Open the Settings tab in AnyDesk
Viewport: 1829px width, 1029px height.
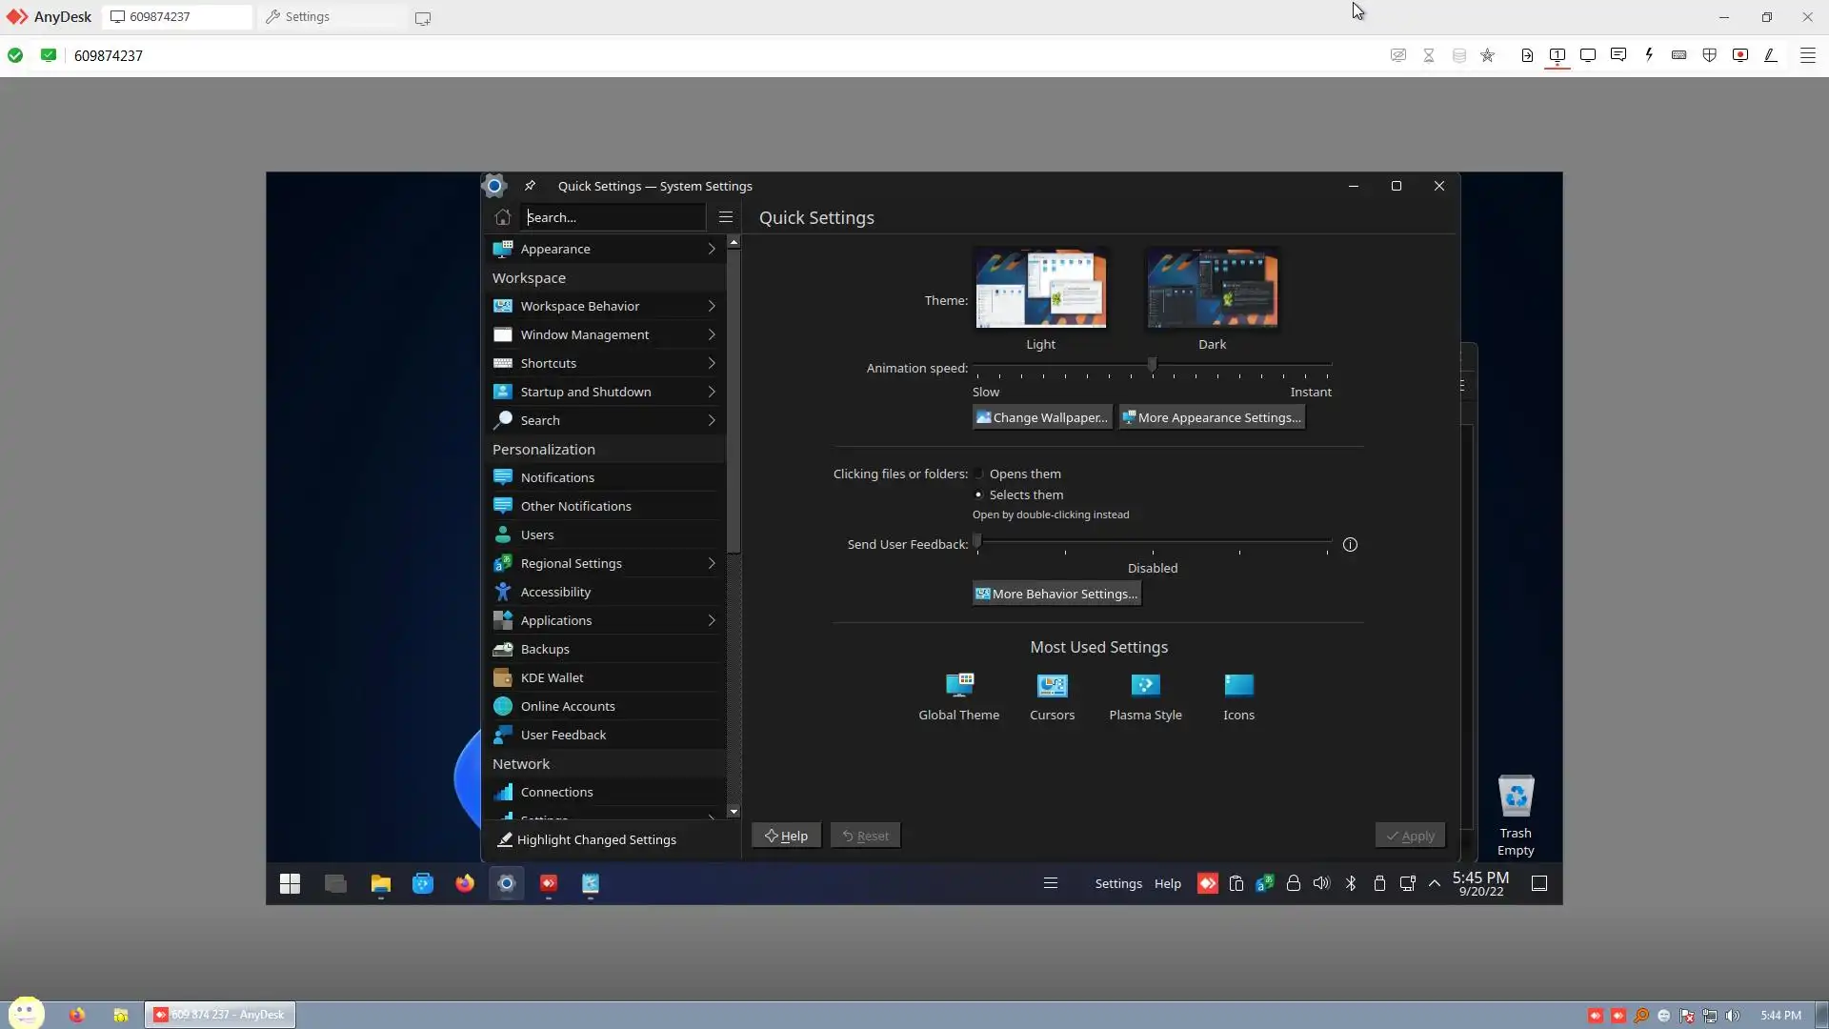coord(307,17)
